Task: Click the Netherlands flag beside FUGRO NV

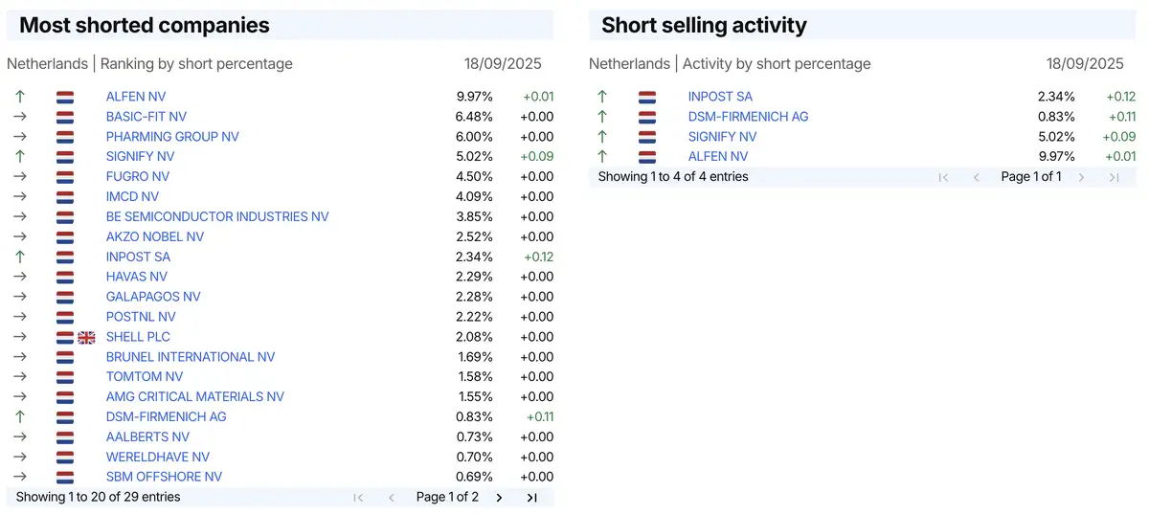Action: 65,177
